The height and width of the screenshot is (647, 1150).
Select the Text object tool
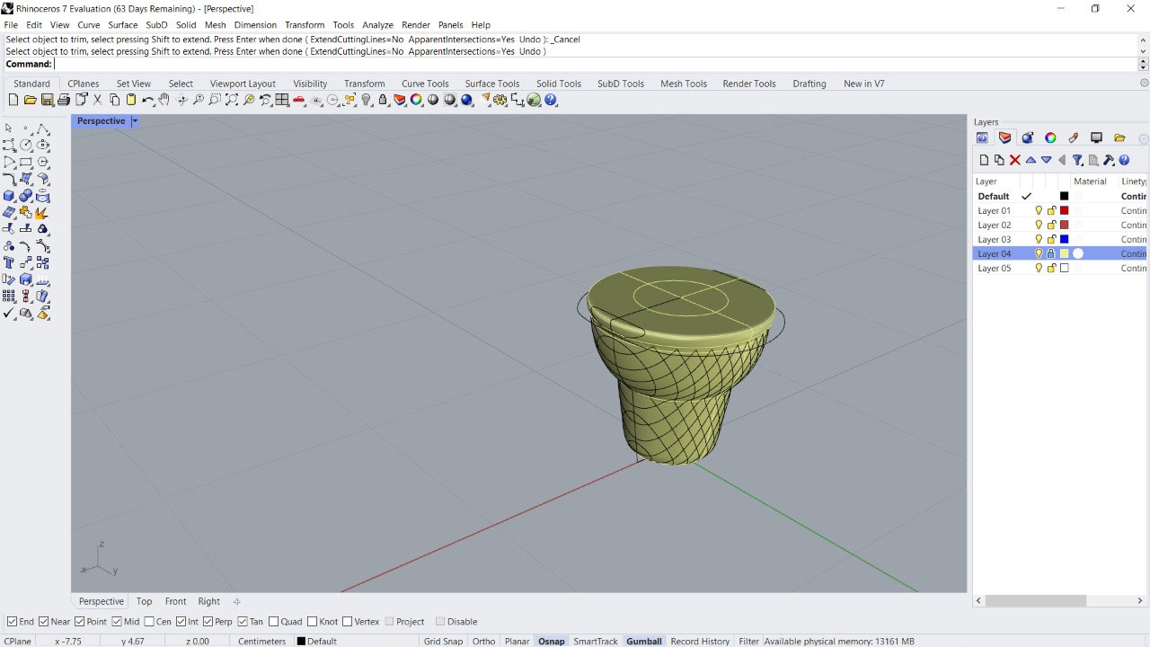[9, 262]
